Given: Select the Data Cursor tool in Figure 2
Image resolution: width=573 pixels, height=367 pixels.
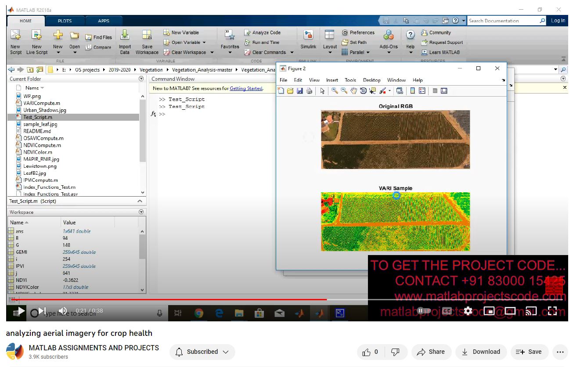Looking at the screenshot, I should [373, 91].
